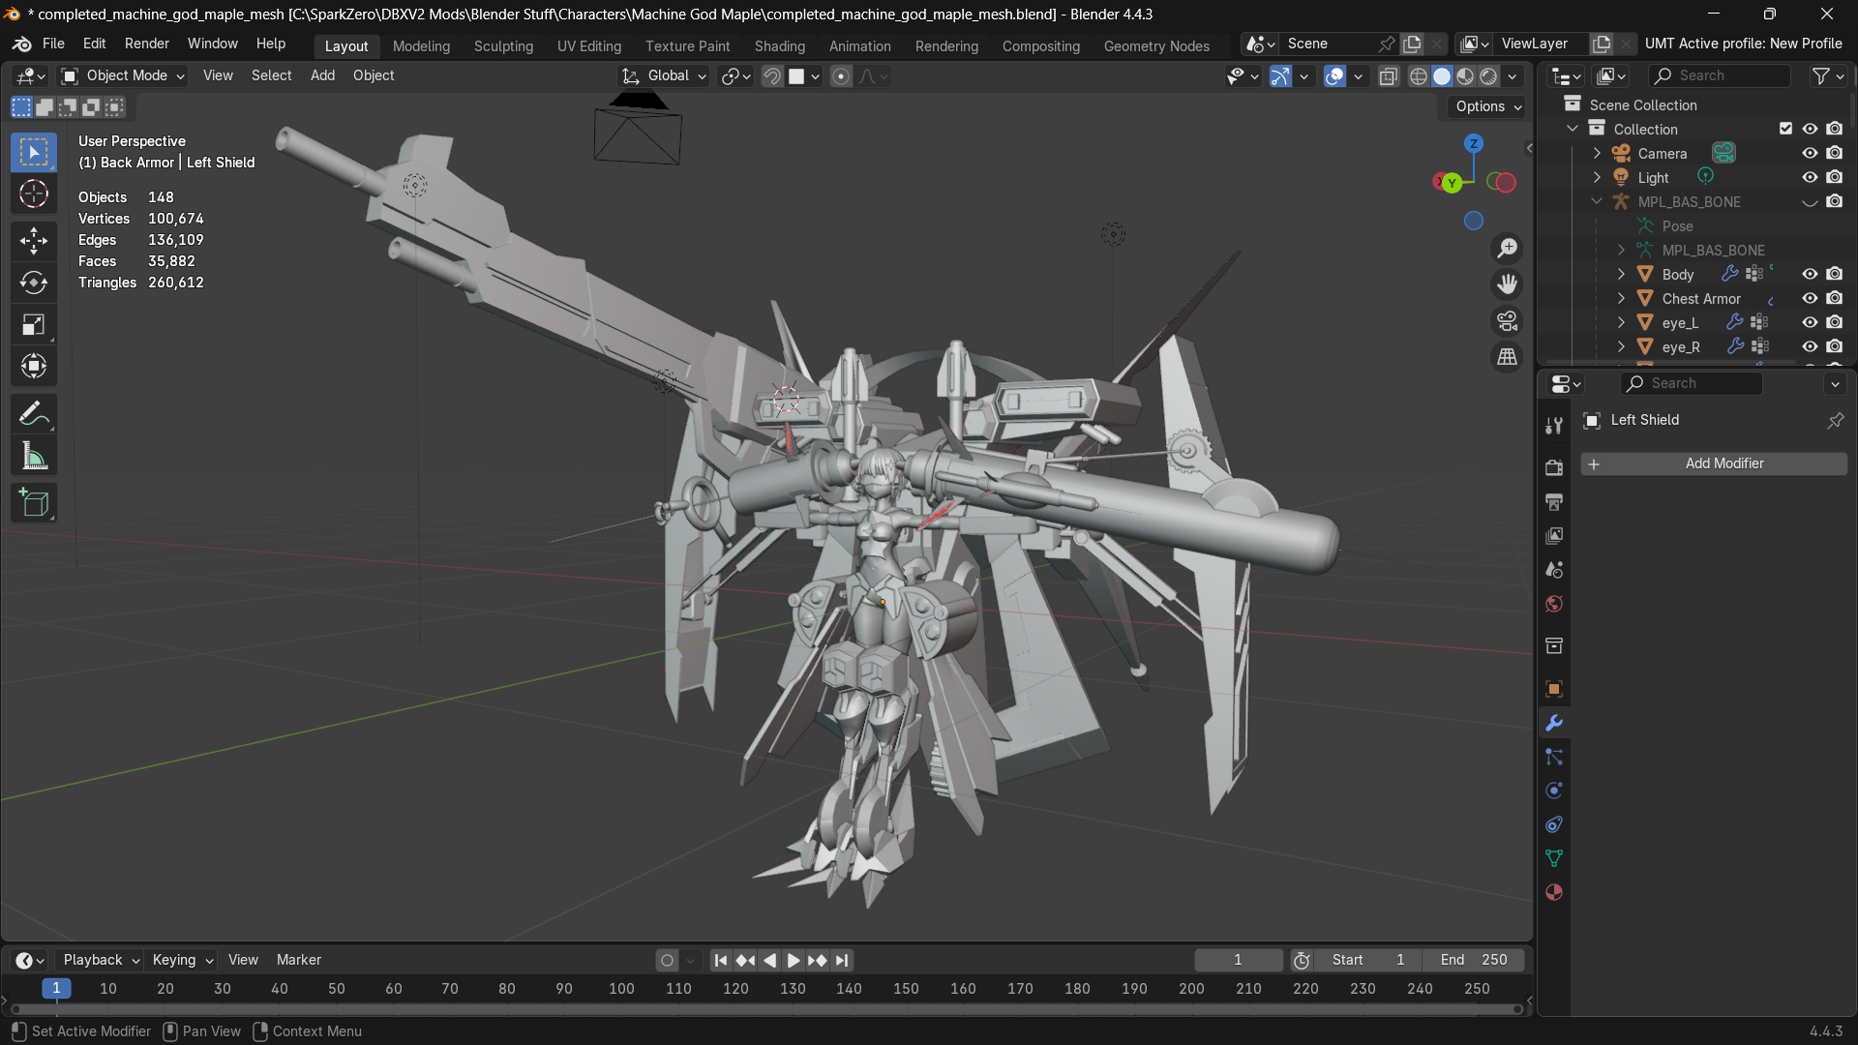Expand the Light tree item
Screen dimensions: 1858x1045
coord(1597,177)
